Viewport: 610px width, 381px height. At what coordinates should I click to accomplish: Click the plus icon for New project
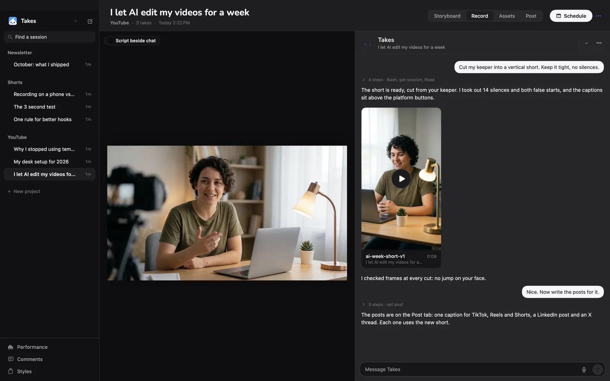(9, 191)
